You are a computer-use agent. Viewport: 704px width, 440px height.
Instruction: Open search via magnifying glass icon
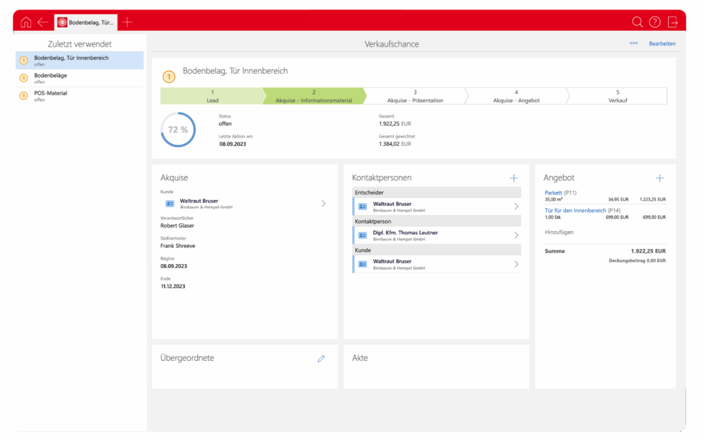(x=637, y=22)
